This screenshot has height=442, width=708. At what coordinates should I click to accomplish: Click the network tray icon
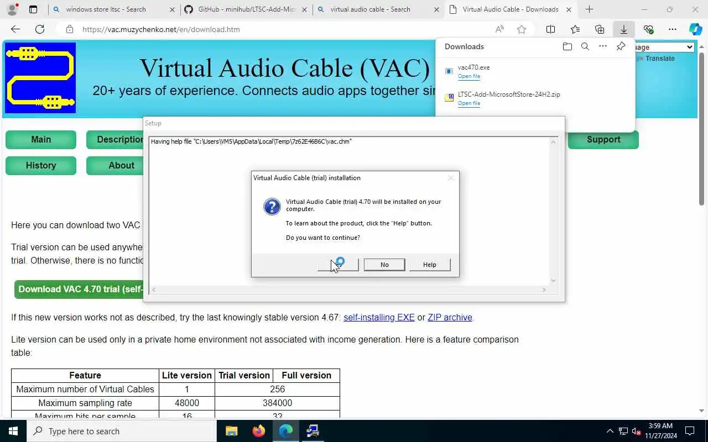[623, 431]
